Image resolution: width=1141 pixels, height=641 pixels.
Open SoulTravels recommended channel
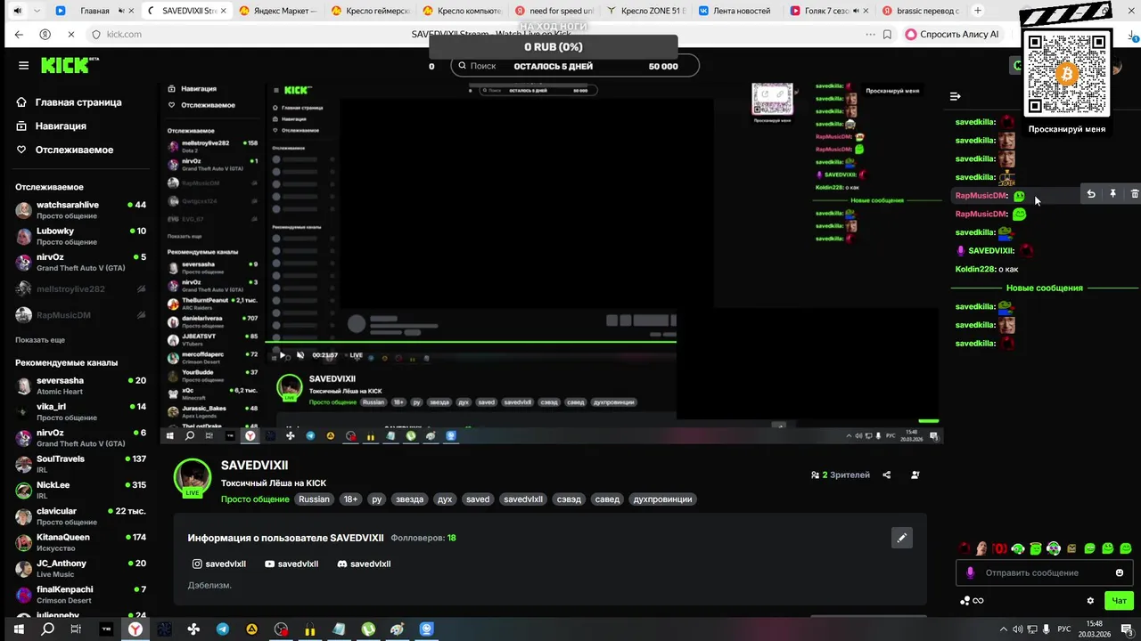[x=80, y=464]
